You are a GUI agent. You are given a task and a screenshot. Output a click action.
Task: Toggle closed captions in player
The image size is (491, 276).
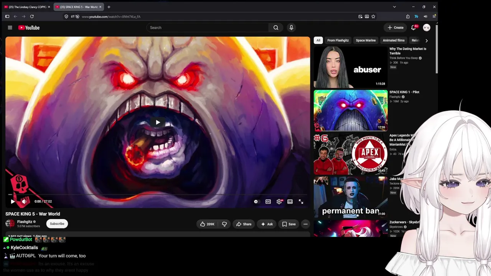point(268,202)
